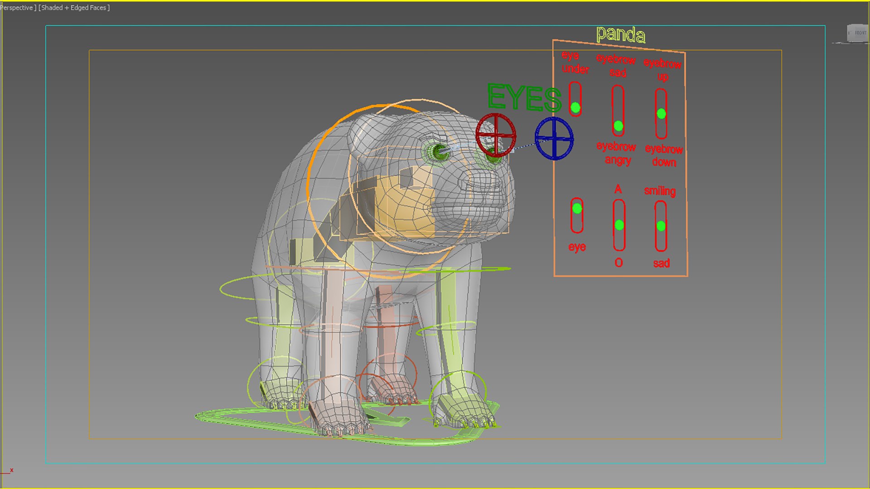
Task: Click the eyebrow up label
Action: click(663, 69)
